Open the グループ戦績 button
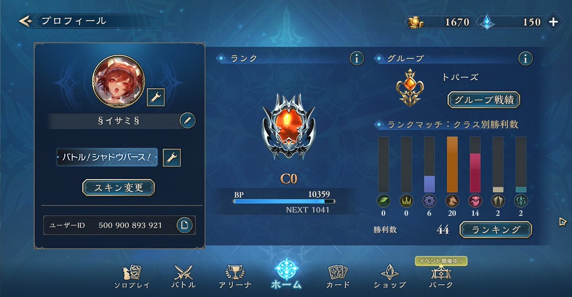Viewport: 572px width, 297px height. click(x=484, y=100)
